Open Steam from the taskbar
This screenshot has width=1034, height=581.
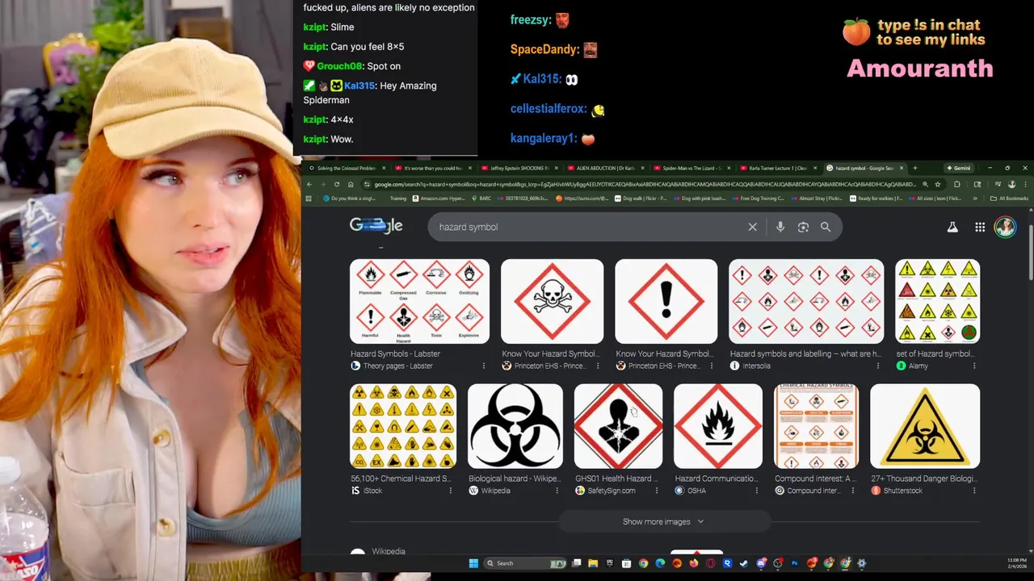coord(744,563)
